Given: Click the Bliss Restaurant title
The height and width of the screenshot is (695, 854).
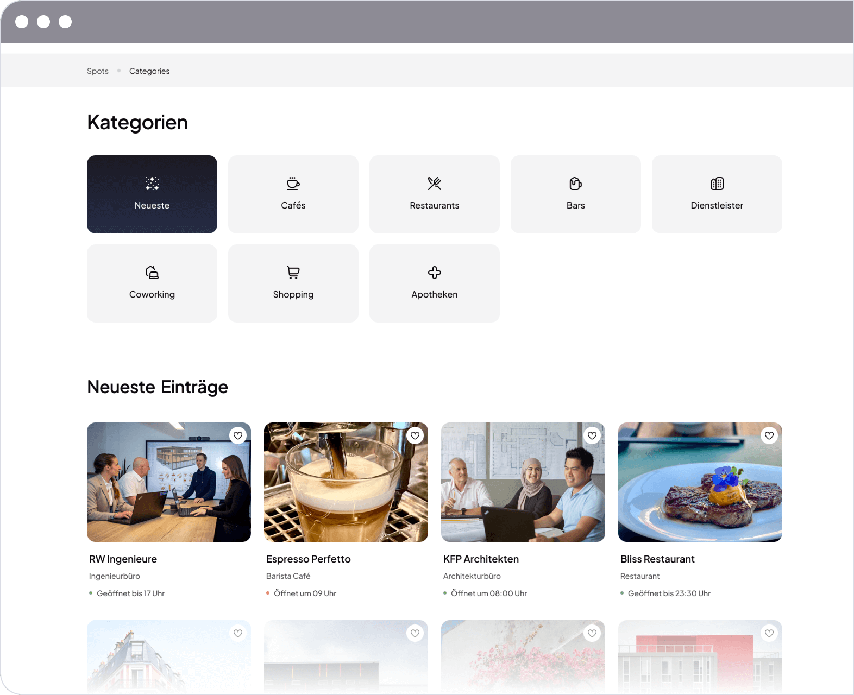Looking at the screenshot, I should 657,559.
